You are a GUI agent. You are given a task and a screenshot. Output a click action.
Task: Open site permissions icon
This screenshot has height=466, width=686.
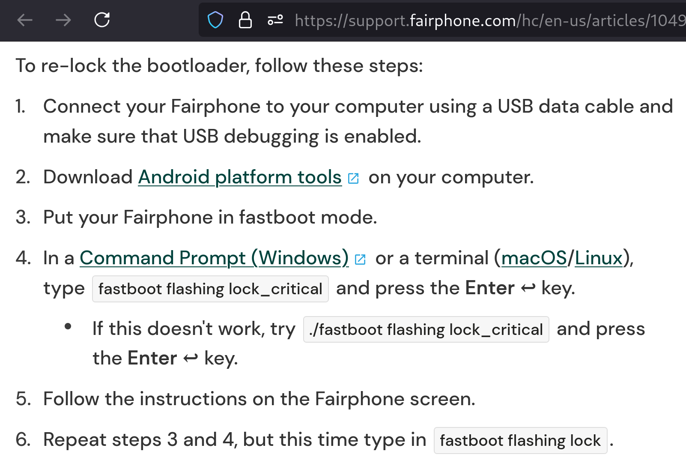(x=275, y=20)
